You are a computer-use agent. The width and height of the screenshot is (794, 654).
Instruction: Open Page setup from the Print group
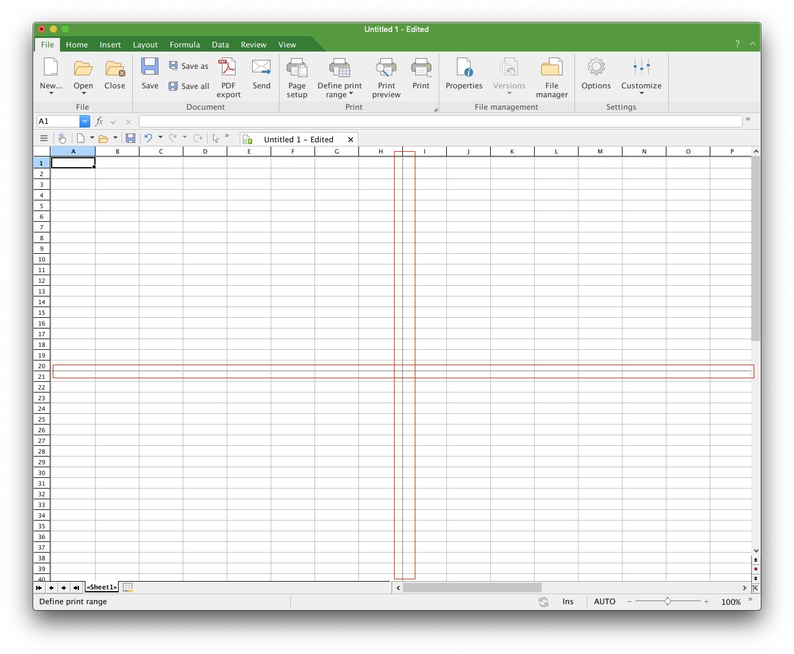297,78
